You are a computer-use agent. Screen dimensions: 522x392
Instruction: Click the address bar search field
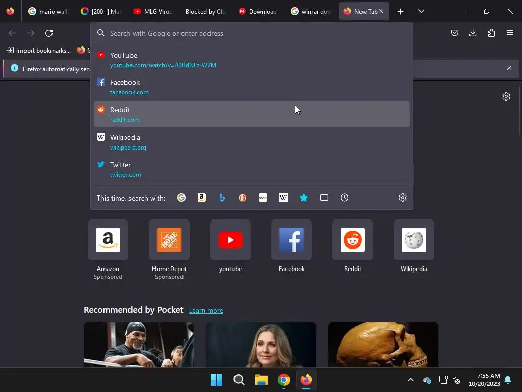pos(252,33)
